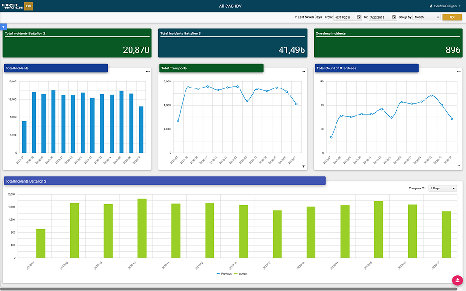The width and height of the screenshot is (466, 291).
Task: Click the red download button
Action: [458, 280]
